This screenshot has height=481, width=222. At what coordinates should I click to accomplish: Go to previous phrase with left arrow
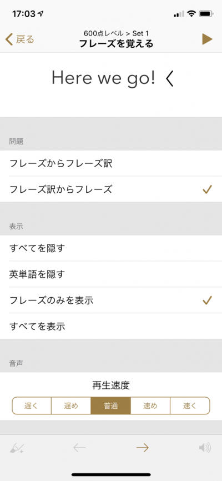79,448
